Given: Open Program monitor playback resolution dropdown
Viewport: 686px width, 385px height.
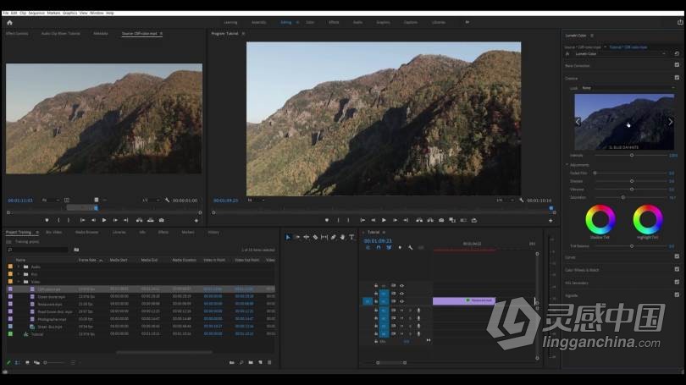Looking at the screenshot, I should [x=505, y=201].
